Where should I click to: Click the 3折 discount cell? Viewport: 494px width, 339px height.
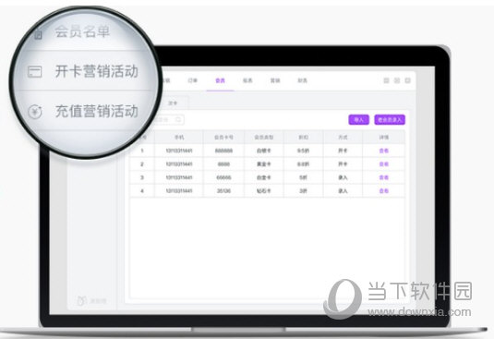(304, 191)
